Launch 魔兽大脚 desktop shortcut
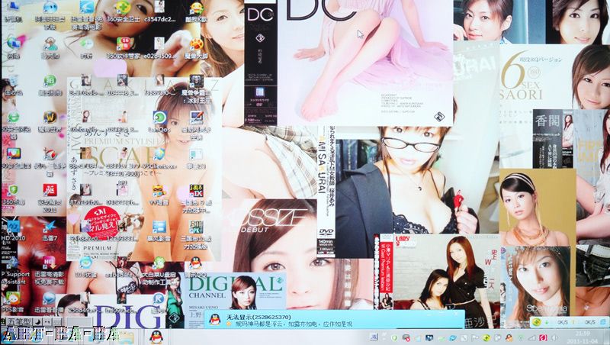 pyautogui.click(x=197, y=47)
